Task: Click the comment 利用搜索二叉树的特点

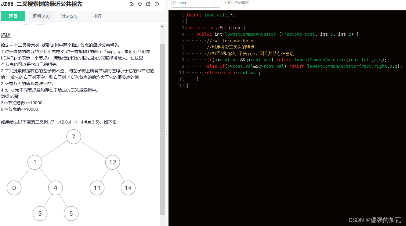Action: pos(230,47)
